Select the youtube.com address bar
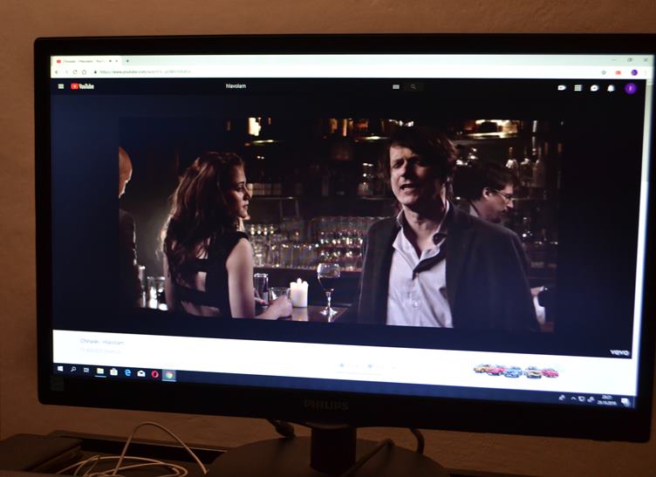656x477 pixels. pos(347,72)
